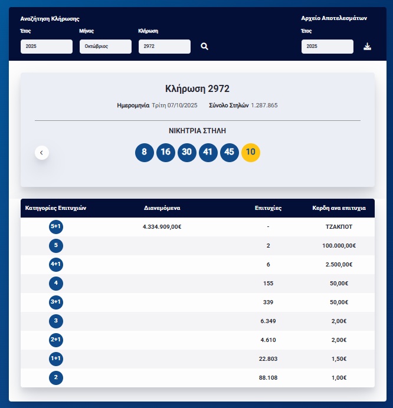Select winning number ball 8

pos(144,152)
